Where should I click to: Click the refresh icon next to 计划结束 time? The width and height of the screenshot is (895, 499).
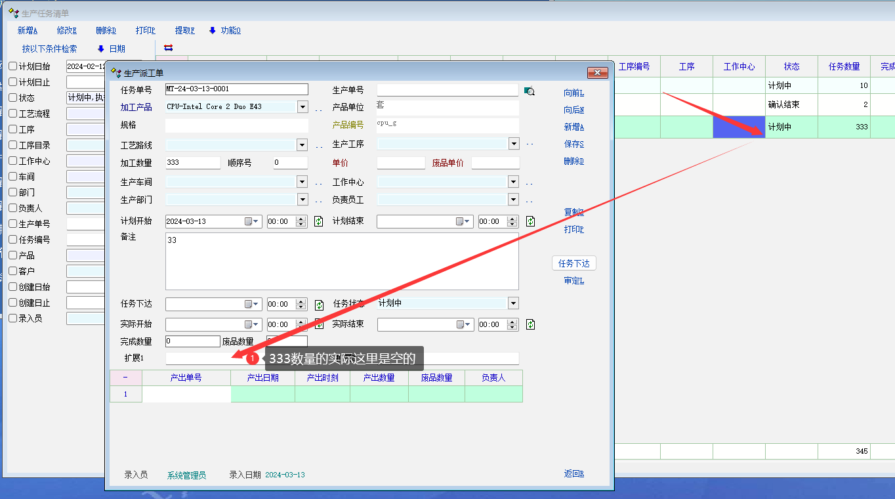530,222
